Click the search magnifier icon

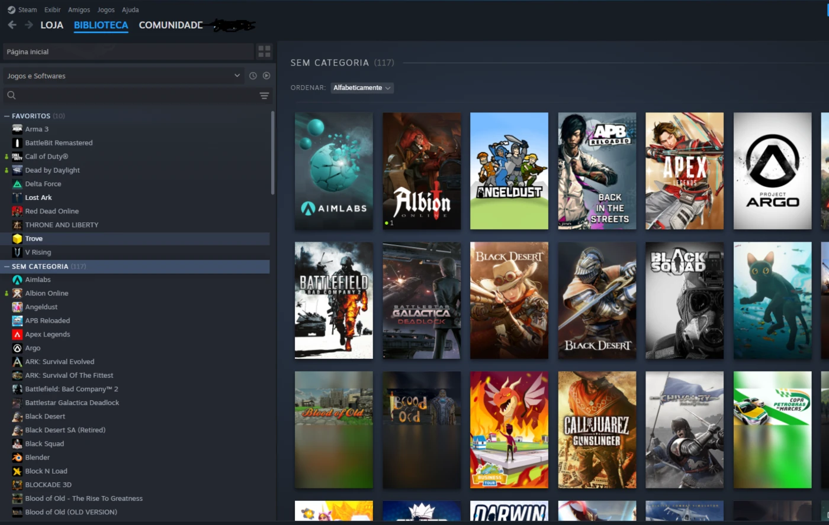point(11,95)
